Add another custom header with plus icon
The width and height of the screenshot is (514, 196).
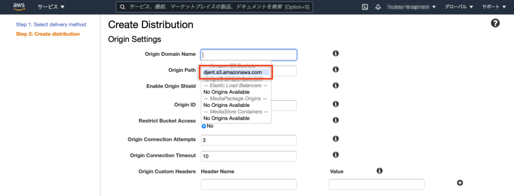point(460,183)
